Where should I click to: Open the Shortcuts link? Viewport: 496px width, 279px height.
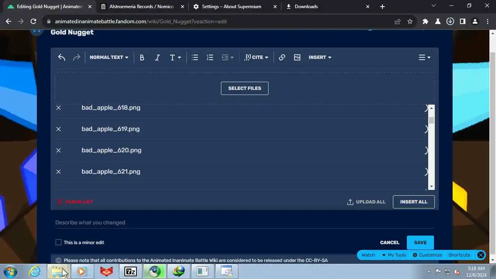click(x=459, y=255)
